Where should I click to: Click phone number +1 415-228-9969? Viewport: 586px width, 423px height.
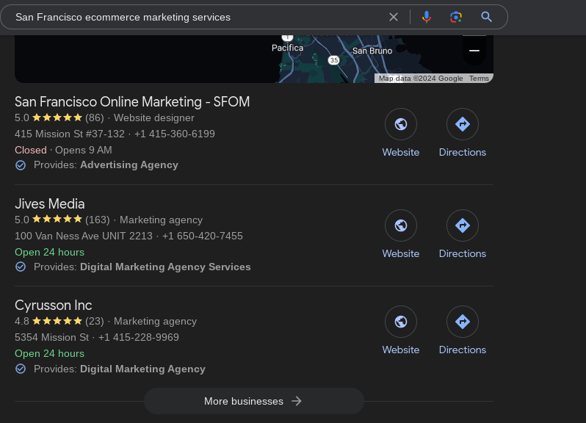138,337
